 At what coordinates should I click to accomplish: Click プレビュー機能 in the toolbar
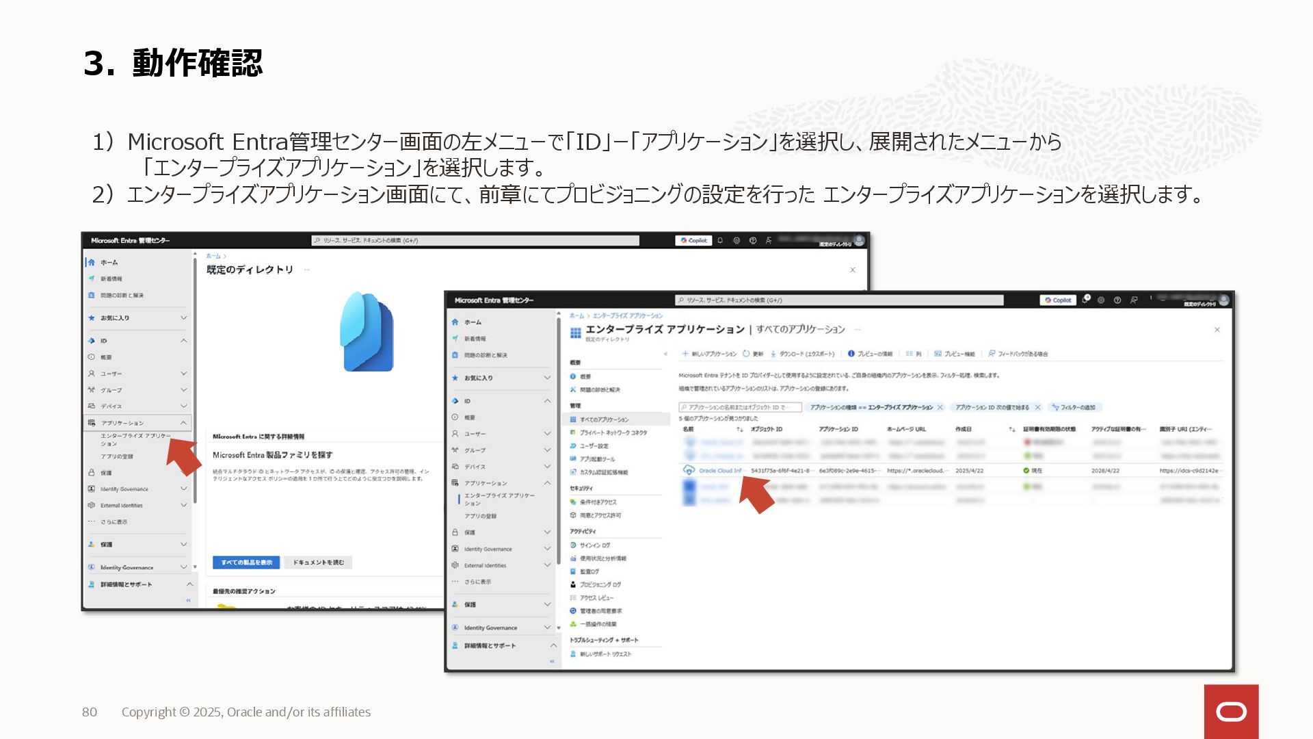[x=955, y=354]
